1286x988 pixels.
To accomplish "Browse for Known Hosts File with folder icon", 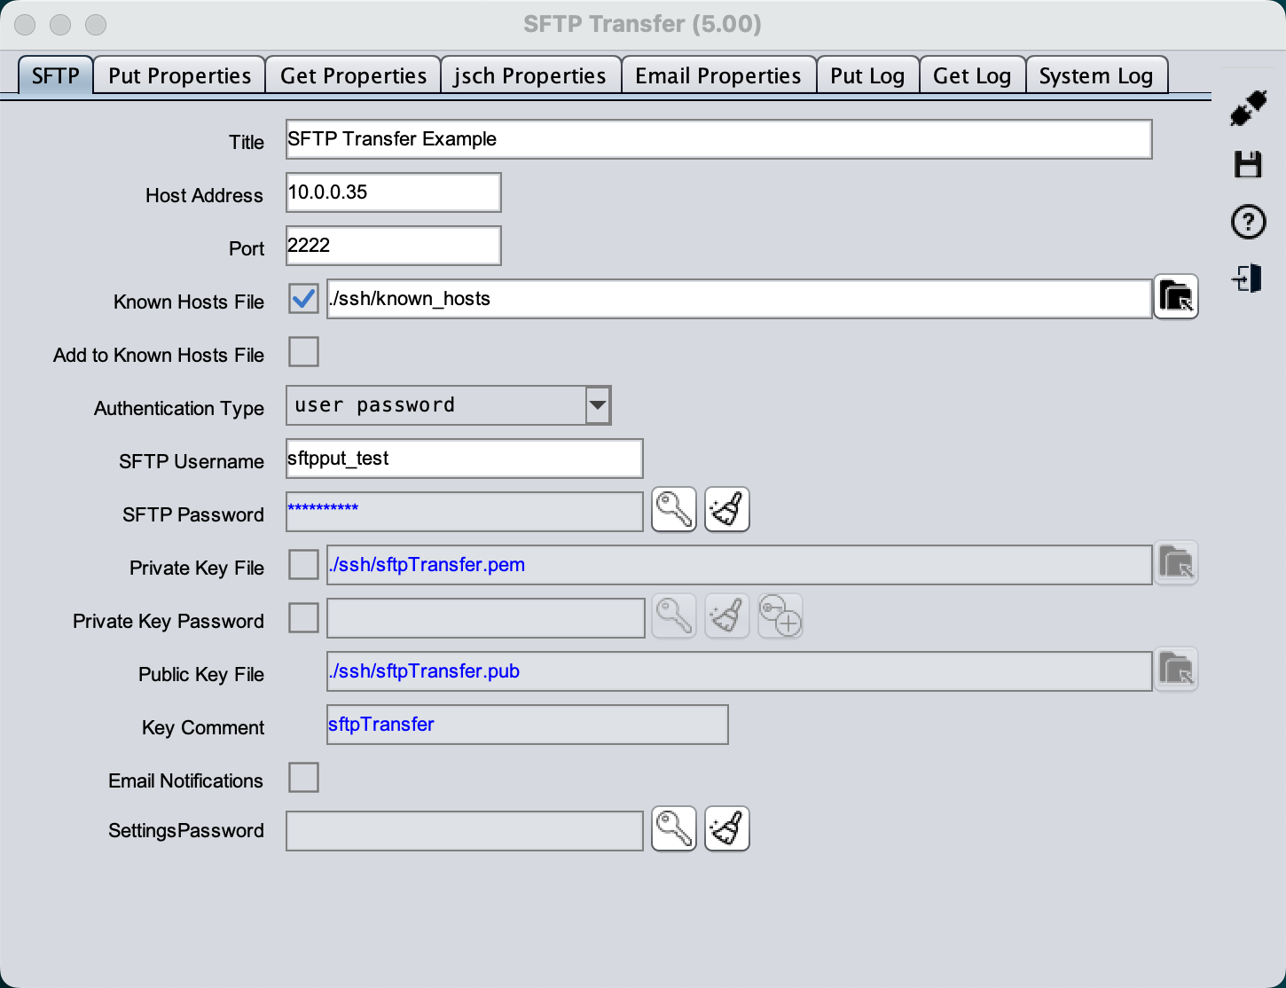I will pos(1176,297).
